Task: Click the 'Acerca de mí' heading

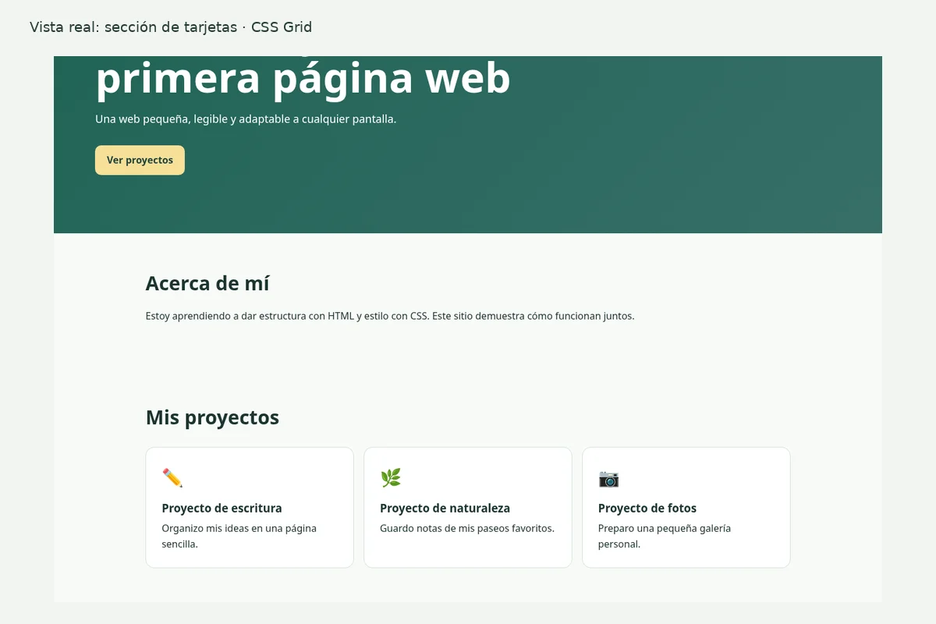Action: pyautogui.click(x=207, y=283)
